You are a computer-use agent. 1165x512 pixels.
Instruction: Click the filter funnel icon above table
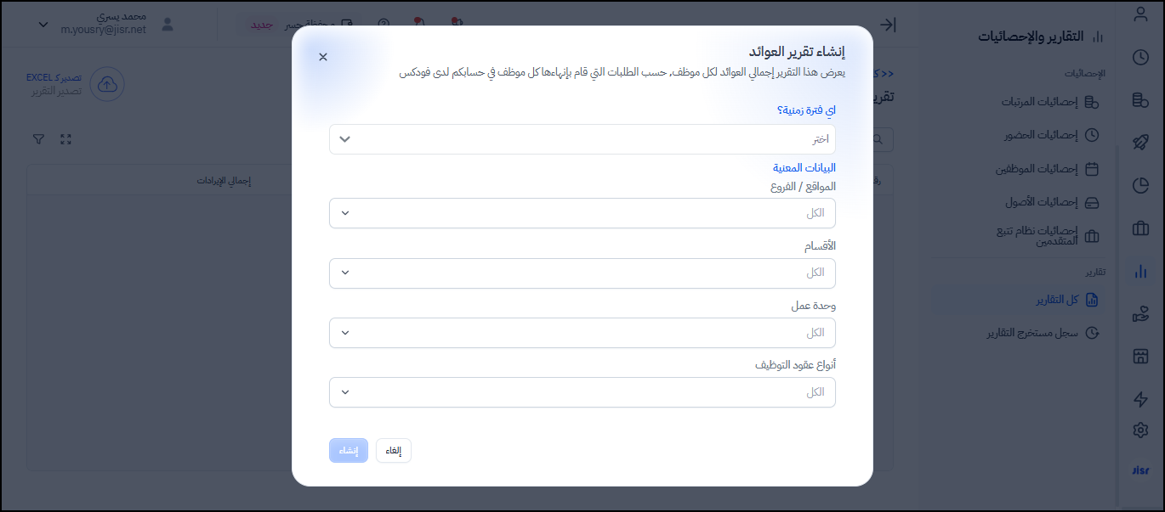click(x=38, y=139)
